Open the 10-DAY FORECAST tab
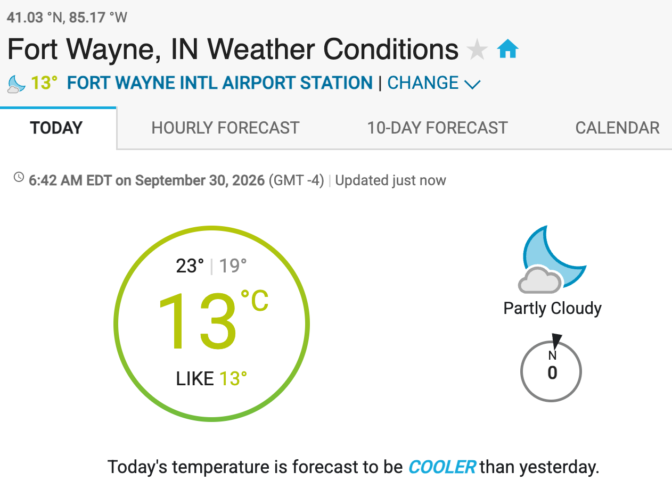Viewport: 672px width, 497px height. 437,128
